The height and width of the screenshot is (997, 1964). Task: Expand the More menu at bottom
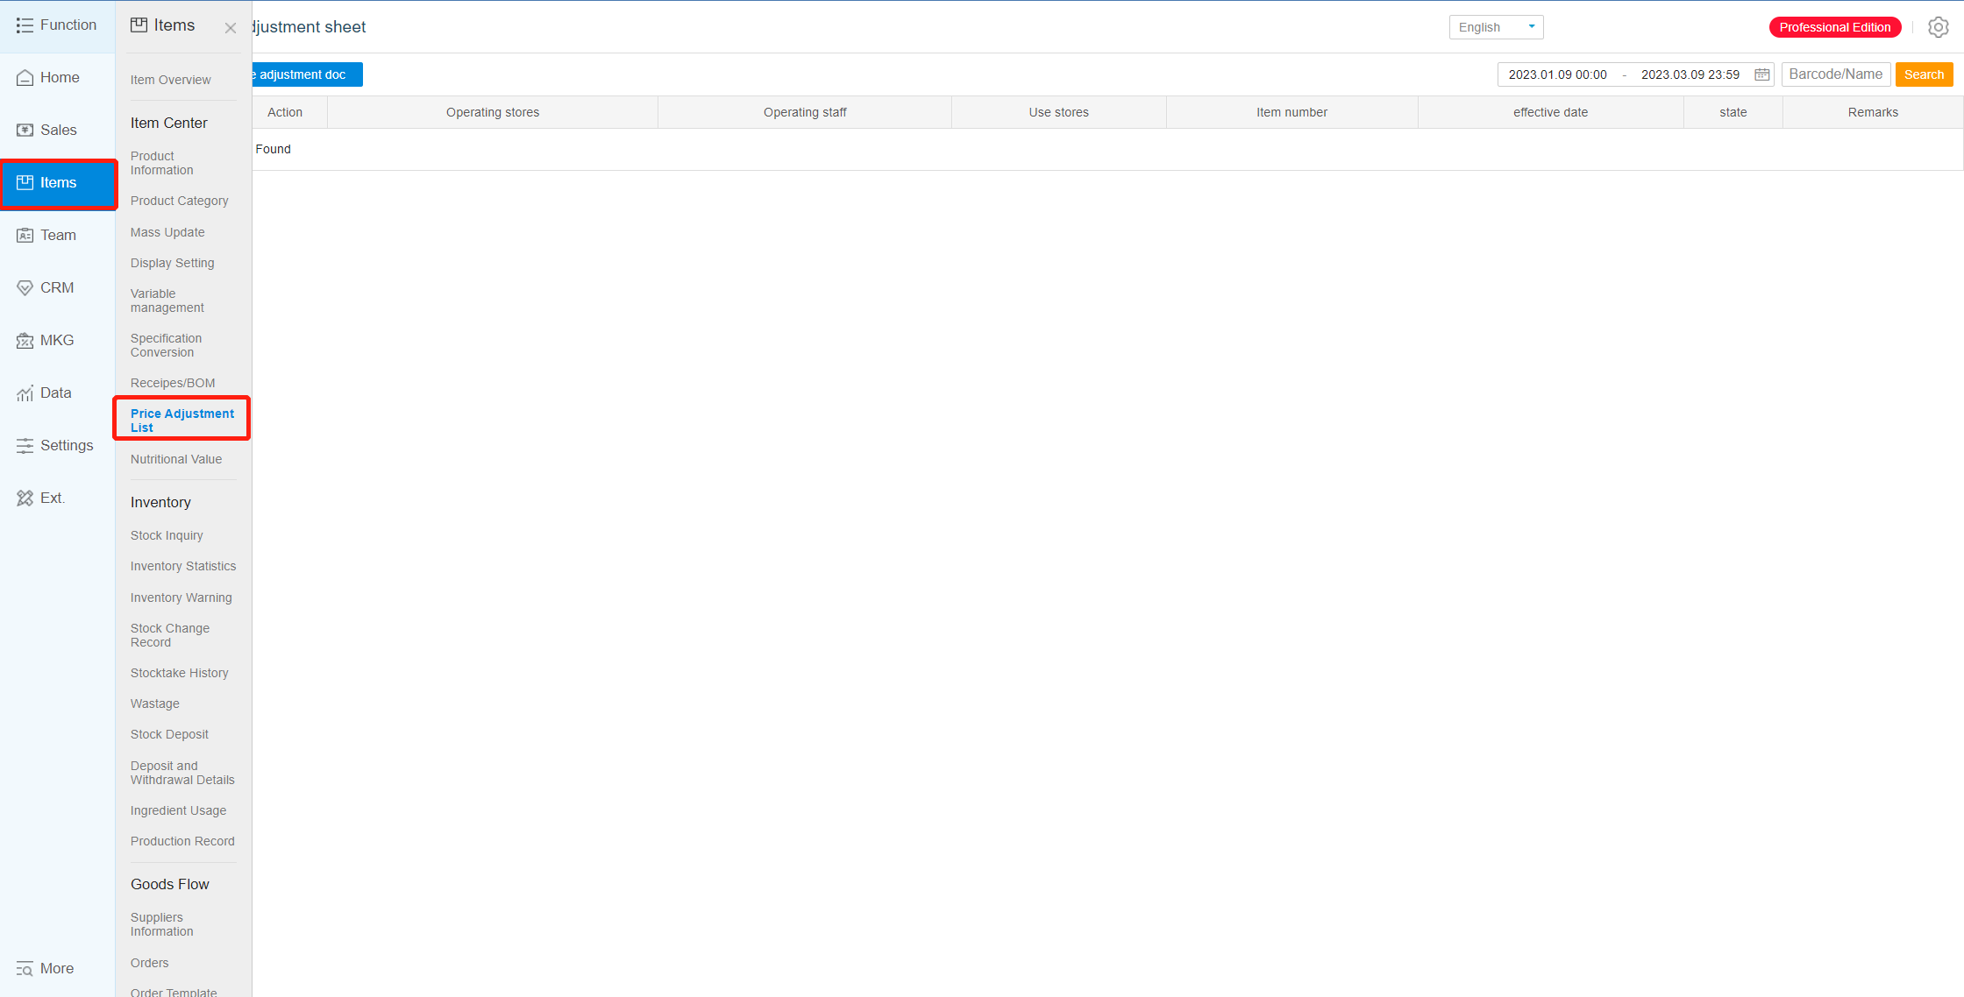coord(46,968)
